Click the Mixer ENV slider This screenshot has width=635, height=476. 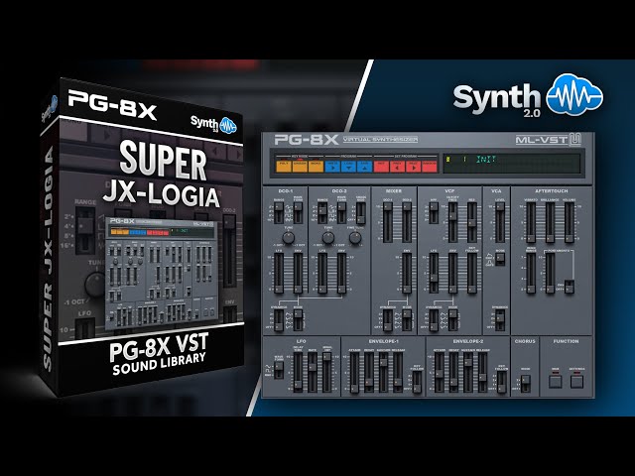407,273
